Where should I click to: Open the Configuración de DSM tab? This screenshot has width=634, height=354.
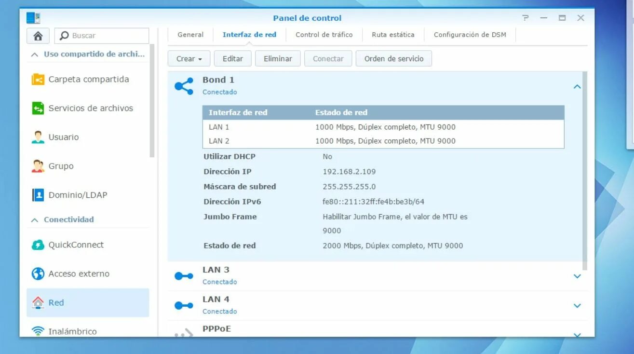[x=470, y=34]
